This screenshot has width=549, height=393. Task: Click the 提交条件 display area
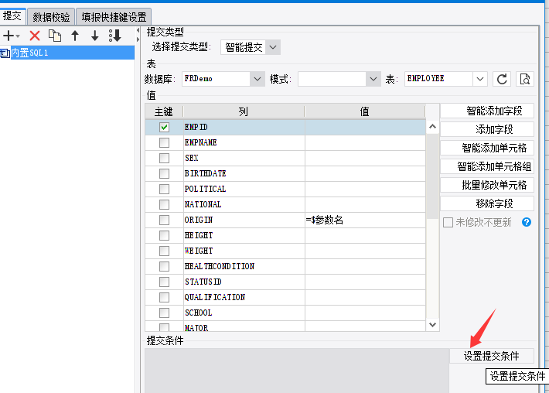(x=297, y=371)
